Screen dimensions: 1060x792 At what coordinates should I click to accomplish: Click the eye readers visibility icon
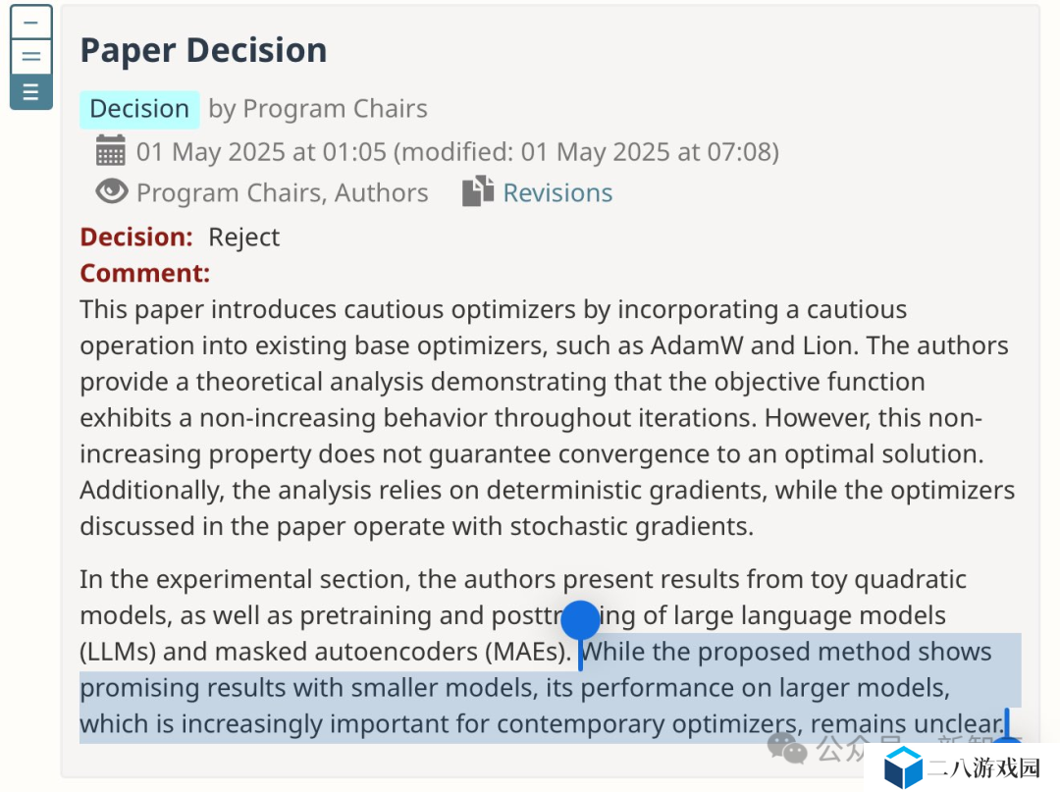point(112,191)
